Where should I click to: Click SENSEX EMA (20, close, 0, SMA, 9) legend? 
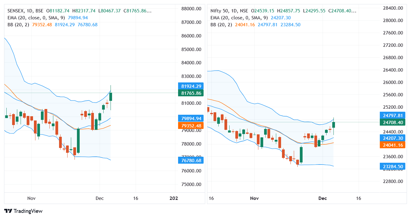tap(48, 18)
